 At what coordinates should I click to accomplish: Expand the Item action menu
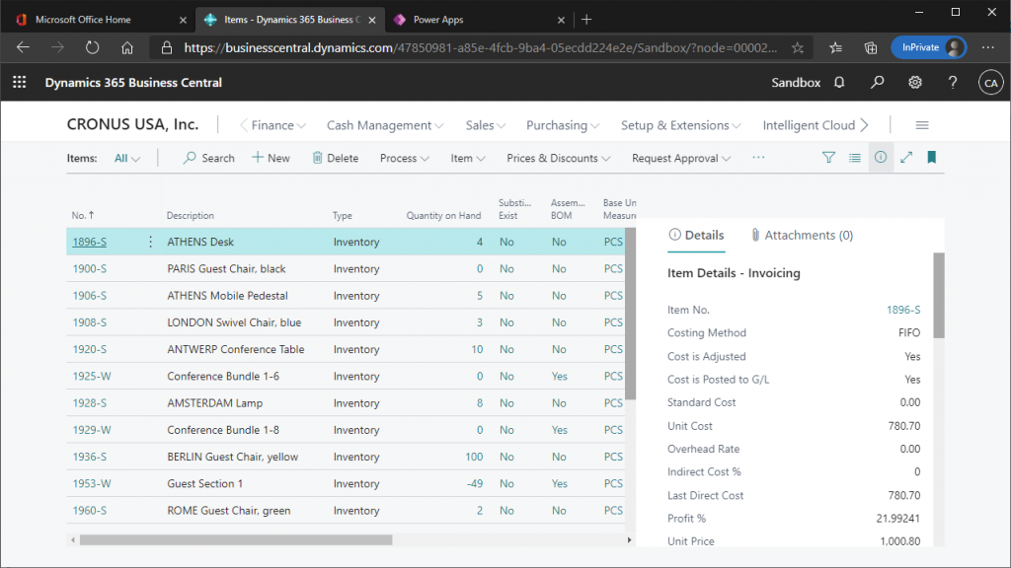pos(467,158)
